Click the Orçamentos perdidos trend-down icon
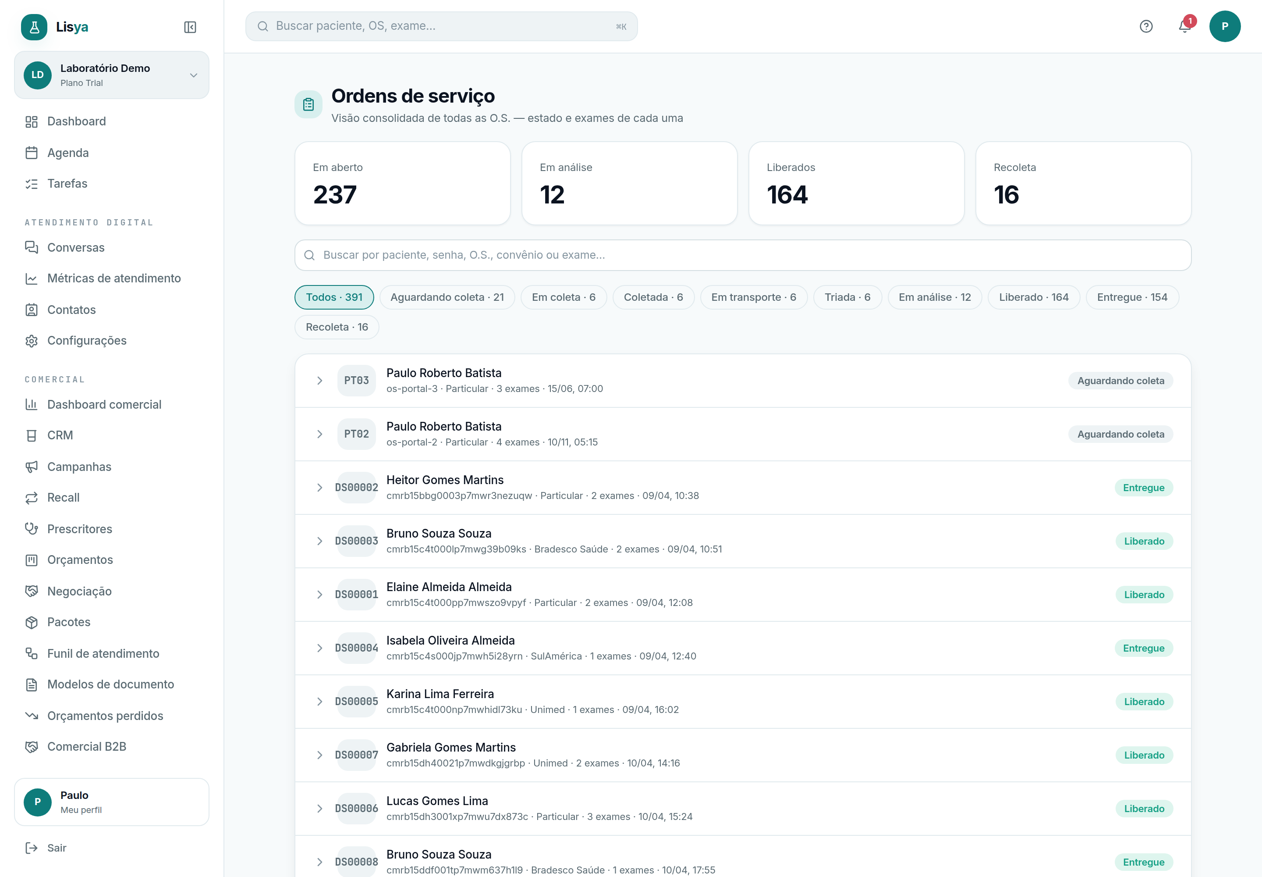The image size is (1262, 877). (x=31, y=716)
